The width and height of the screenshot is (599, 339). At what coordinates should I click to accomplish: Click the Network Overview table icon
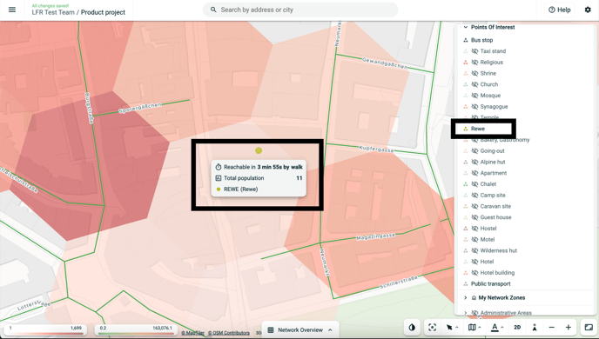271,329
